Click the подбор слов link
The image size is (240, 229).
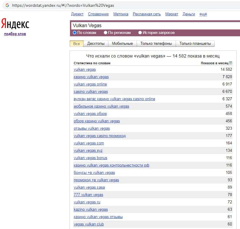[15, 34]
